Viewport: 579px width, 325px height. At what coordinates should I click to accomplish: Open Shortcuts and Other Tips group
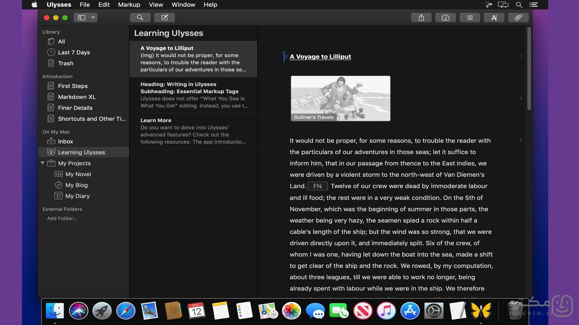(84, 119)
